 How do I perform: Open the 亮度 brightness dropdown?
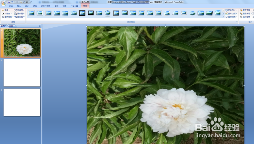[x=6, y=10]
